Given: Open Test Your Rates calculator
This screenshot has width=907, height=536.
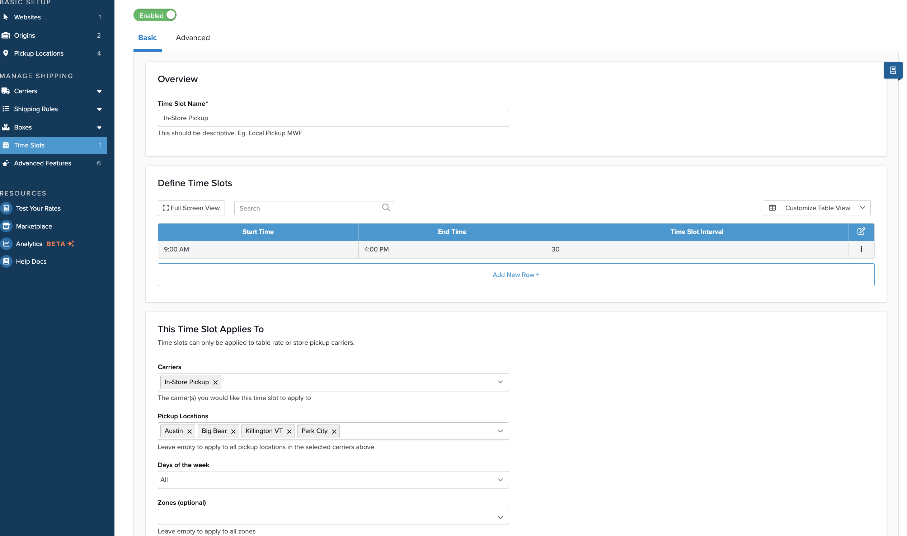Looking at the screenshot, I should (x=38, y=208).
